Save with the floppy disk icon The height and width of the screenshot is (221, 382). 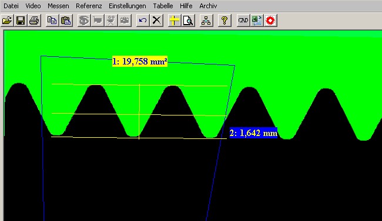[x=21, y=21]
